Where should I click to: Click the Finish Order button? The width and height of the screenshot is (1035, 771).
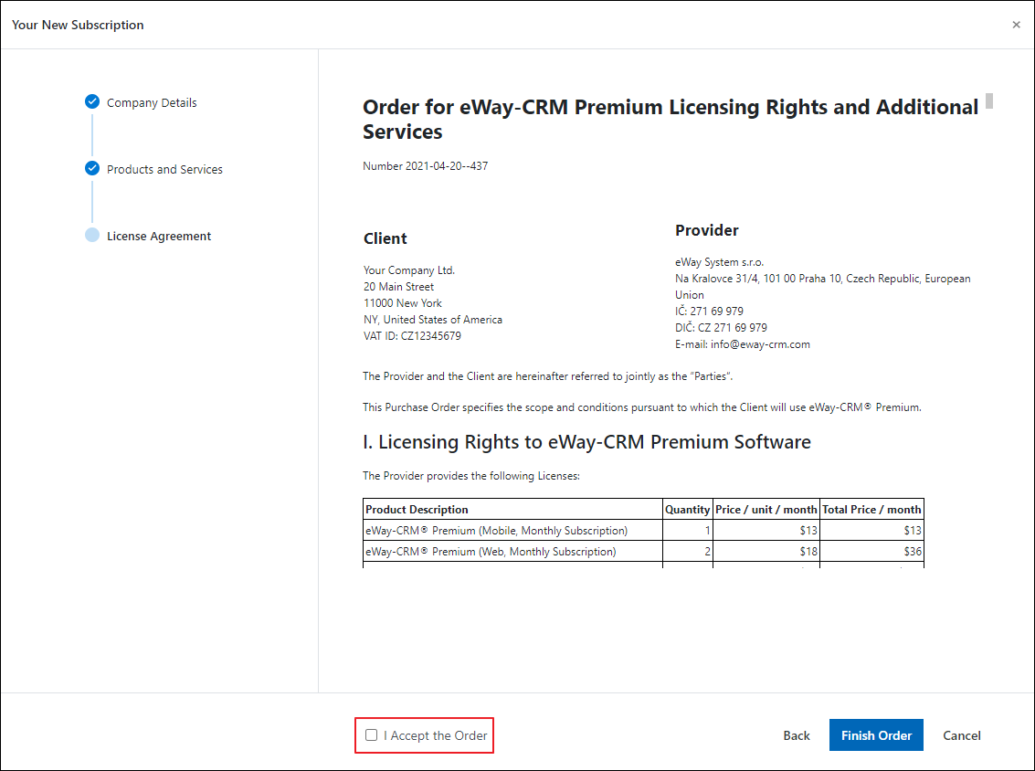[876, 734]
